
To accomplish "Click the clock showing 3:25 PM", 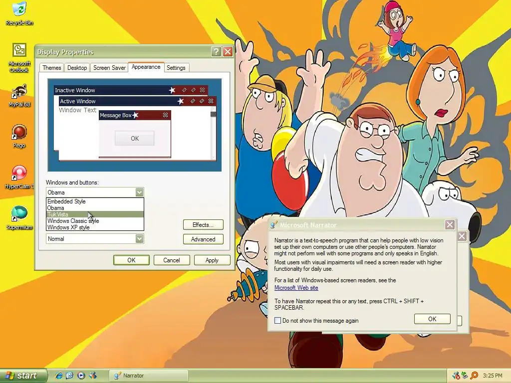I will click(493, 376).
